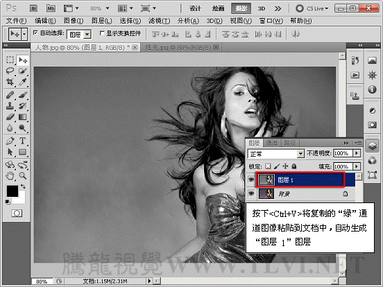Click the black foreground color swatch

tap(12, 191)
